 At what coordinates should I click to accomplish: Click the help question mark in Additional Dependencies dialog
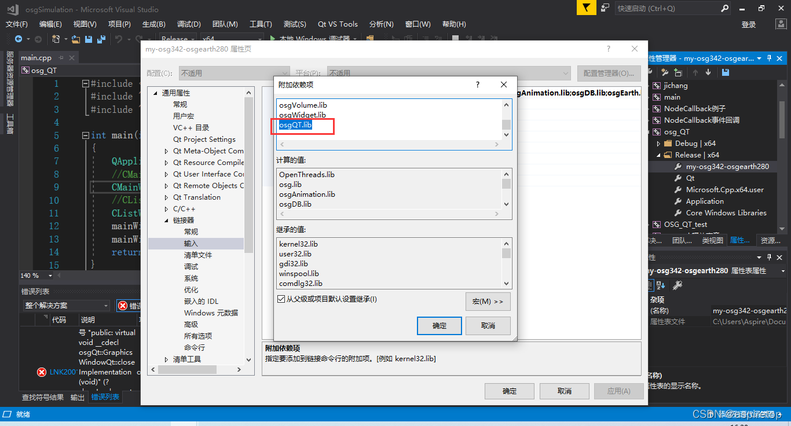tap(478, 85)
